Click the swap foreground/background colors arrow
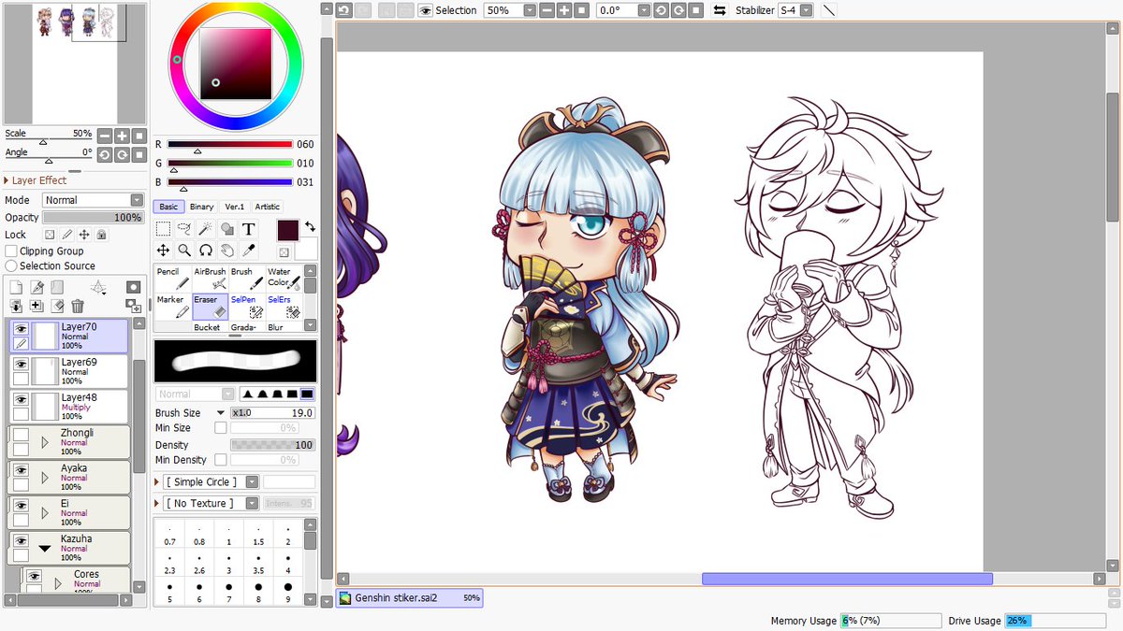The width and height of the screenshot is (1123, 631). point(310,226)
